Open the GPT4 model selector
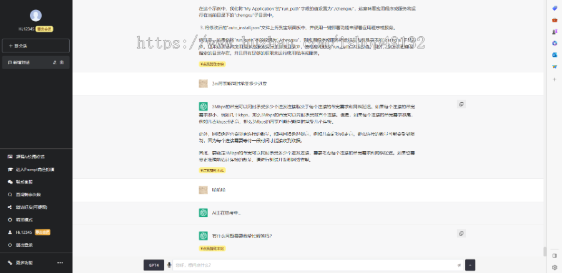 pos(154,265)
